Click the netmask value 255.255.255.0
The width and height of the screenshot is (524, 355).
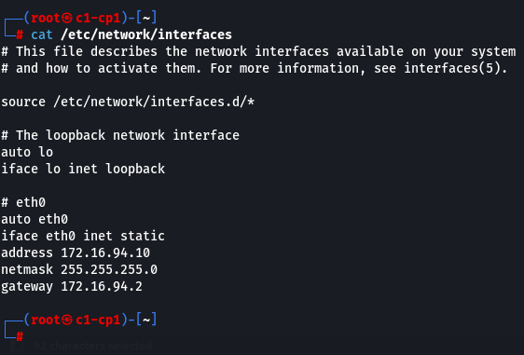point(109,269)
